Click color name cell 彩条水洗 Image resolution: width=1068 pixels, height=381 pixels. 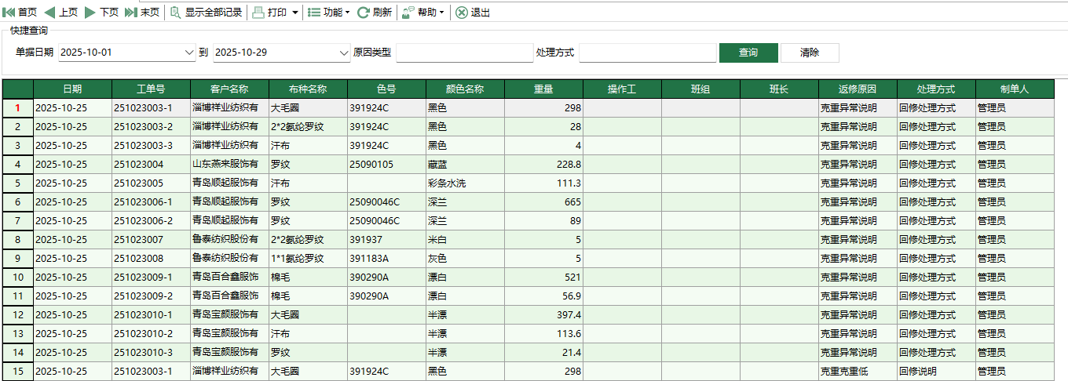466,183
